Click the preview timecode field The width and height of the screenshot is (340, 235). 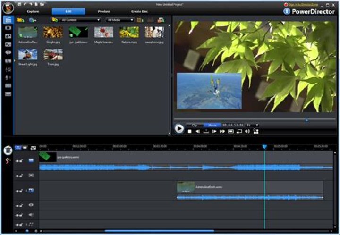(233, 125)
